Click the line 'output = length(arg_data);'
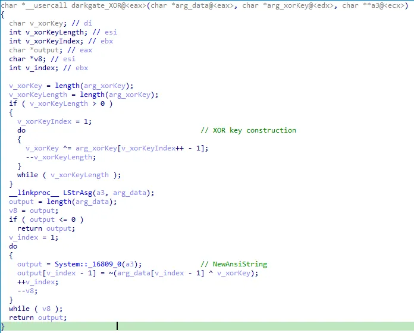This screenshot has height=333, width=414. coord(63,202)
